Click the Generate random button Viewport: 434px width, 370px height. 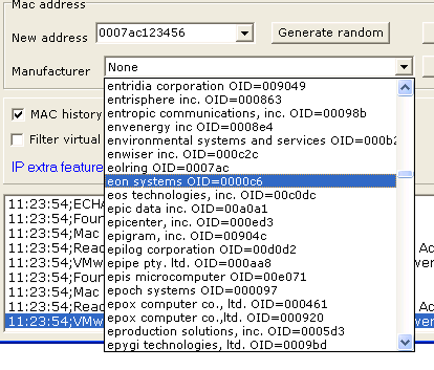pyautogui.click(x=330, y=33)
